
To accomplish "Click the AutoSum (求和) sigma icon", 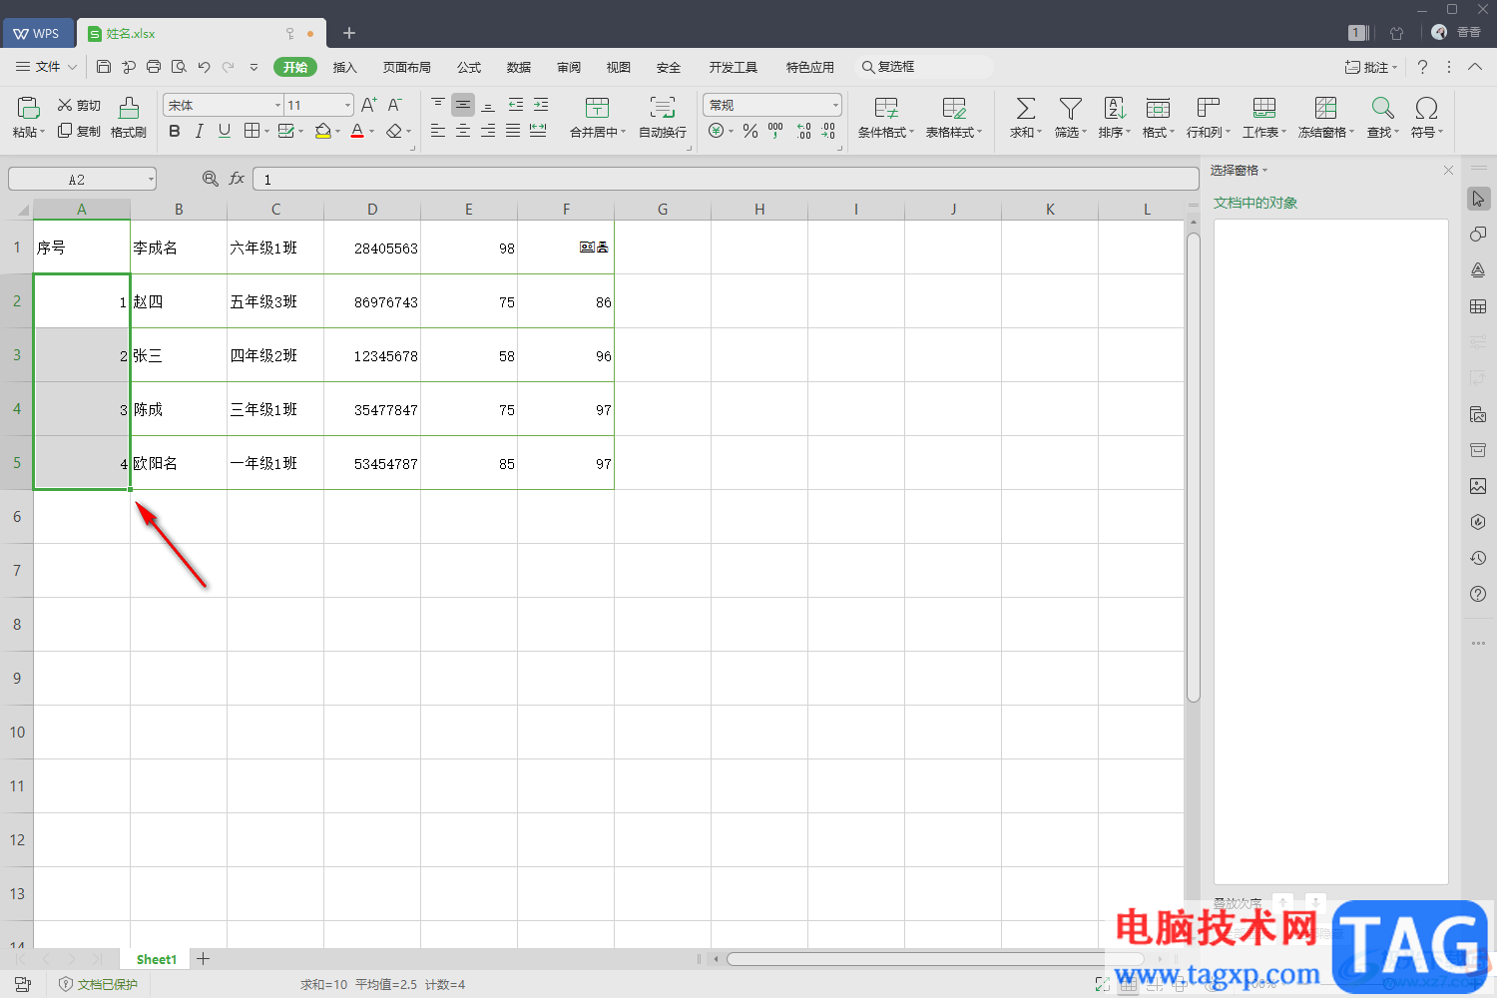I will pyautogui.click(x=1025, y=108).
